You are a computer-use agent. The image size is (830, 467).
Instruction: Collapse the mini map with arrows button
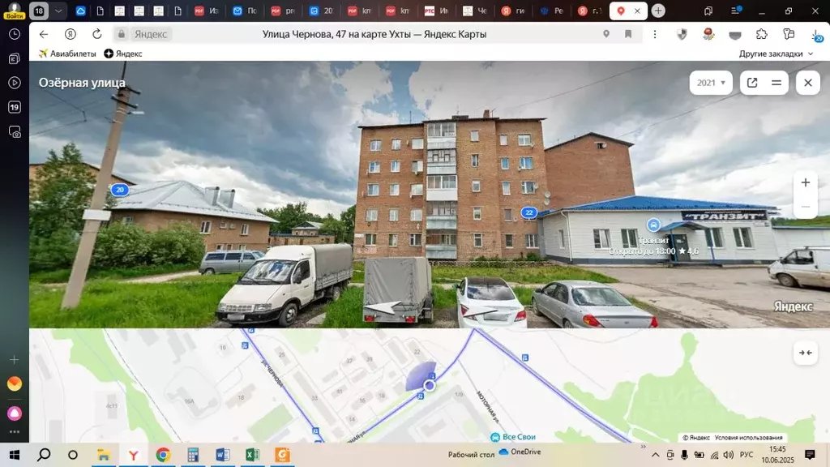click(x=805, y=353)
